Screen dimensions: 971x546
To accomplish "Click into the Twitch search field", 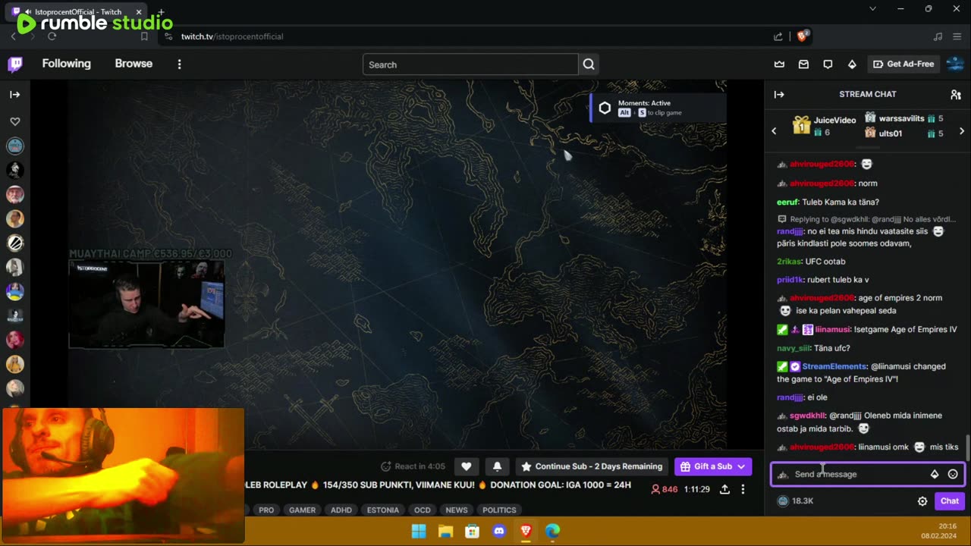I will coord(470,64).
